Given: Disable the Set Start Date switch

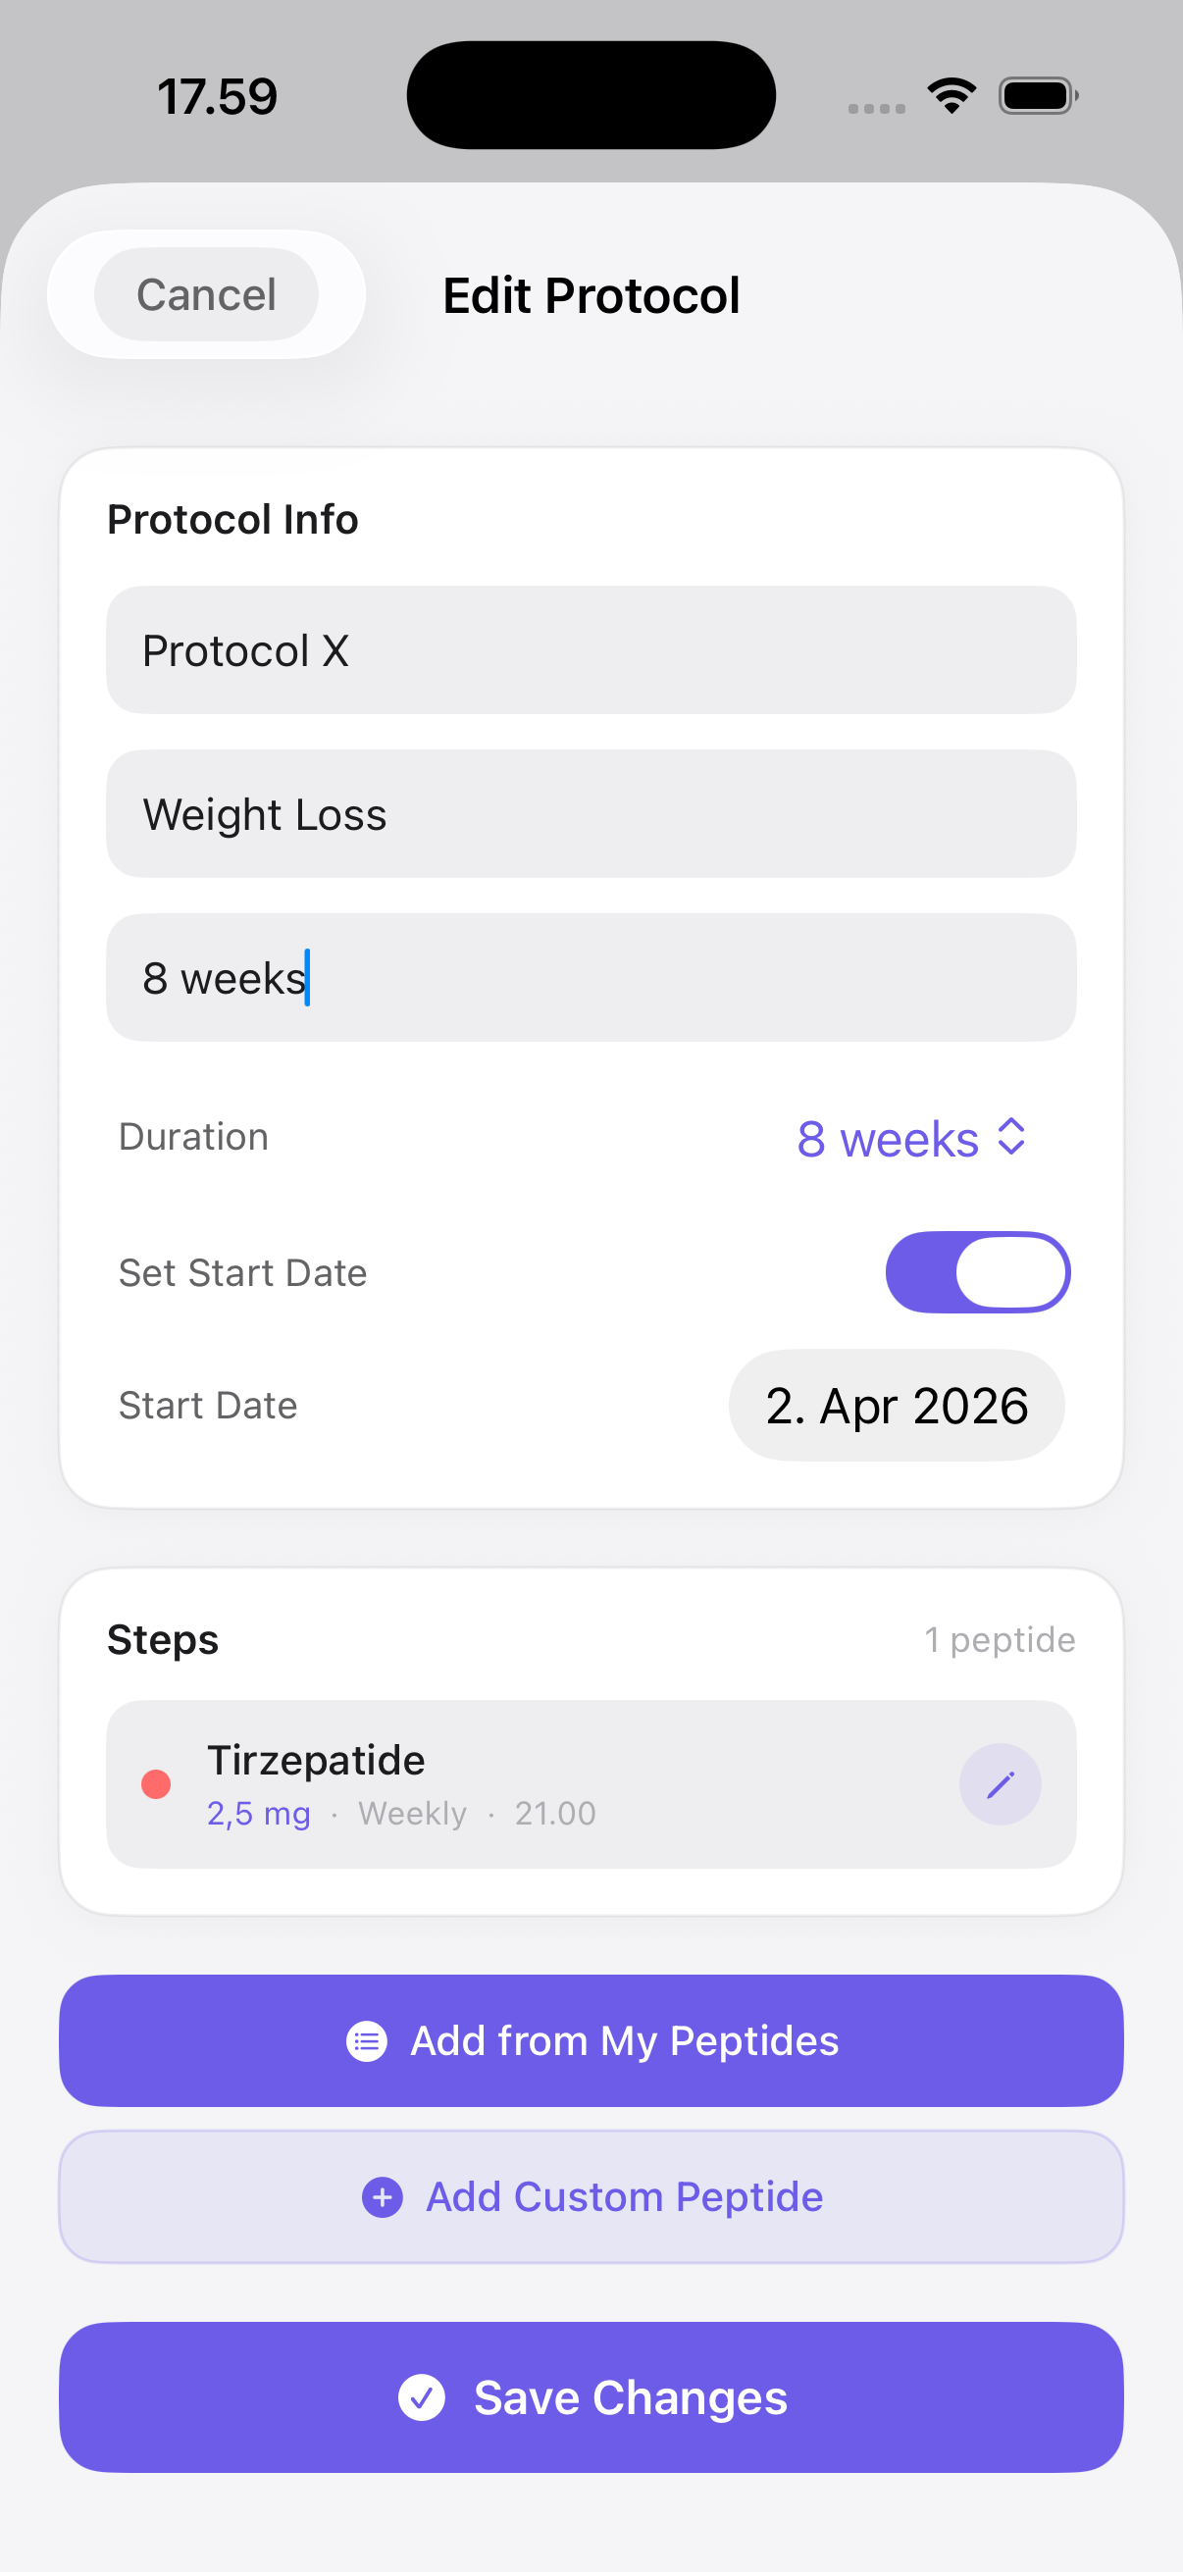Looking at the screenshot, I should (976, 1272).
